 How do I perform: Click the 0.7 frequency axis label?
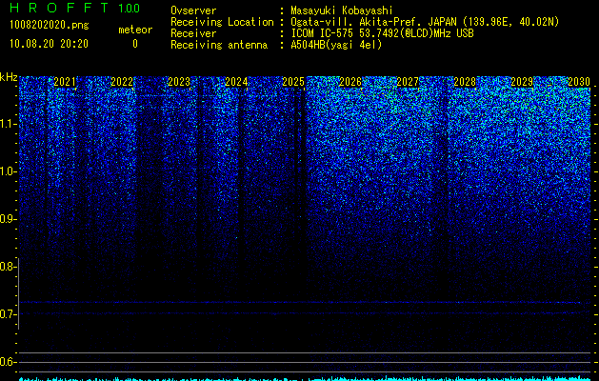tap(8, 314)
